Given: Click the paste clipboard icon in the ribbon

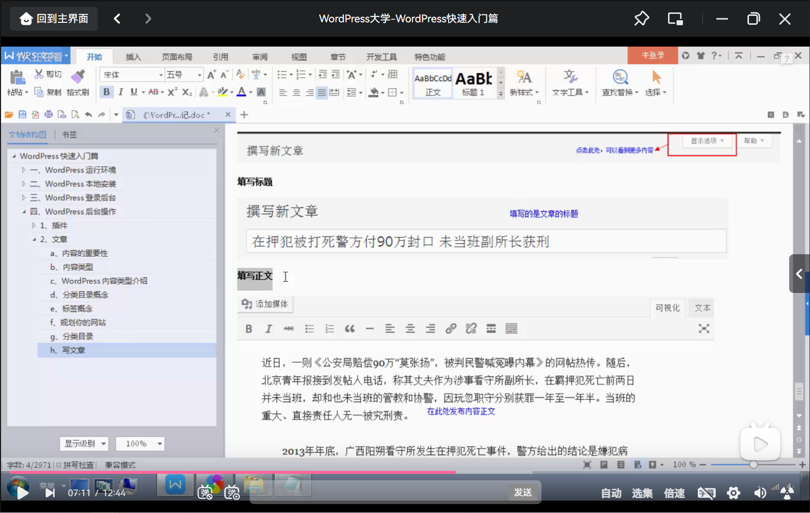Looking at the screenshot, I should [17, 77].
